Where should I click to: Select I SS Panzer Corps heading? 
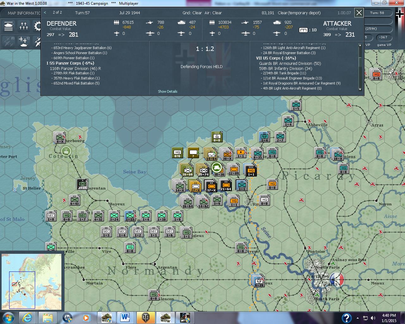point(70,63)
